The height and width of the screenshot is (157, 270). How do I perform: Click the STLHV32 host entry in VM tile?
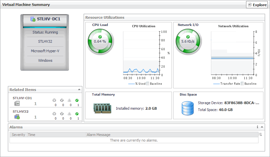[45, 41]
